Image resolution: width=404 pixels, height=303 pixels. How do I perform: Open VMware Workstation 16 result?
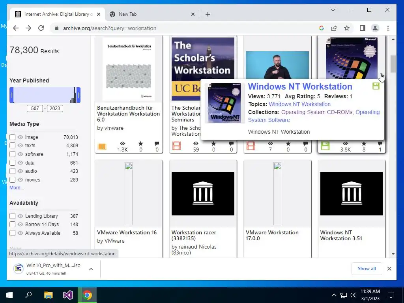127,232
